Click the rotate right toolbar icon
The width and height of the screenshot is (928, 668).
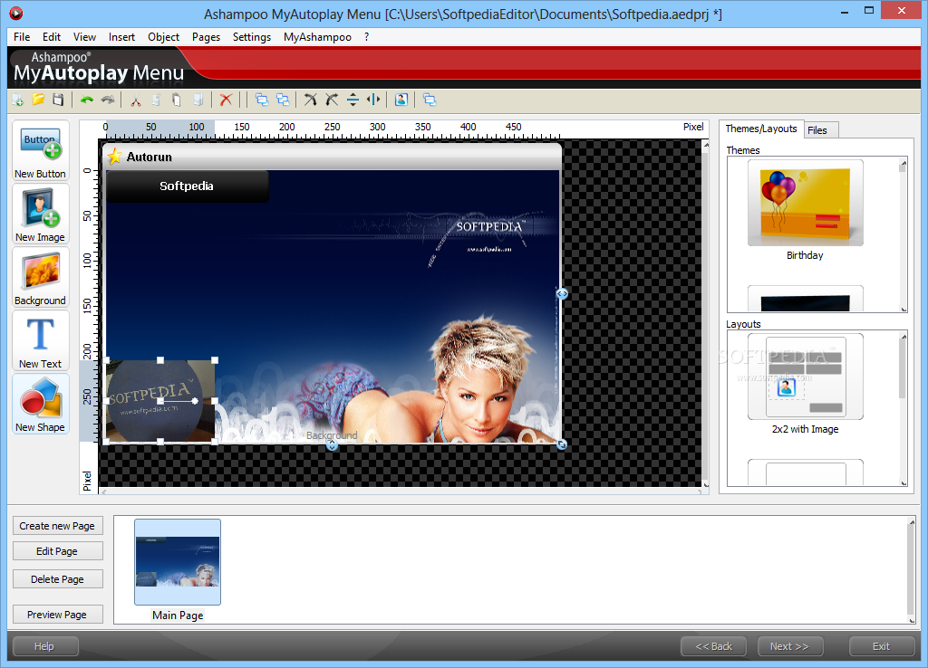coord(332,100)
